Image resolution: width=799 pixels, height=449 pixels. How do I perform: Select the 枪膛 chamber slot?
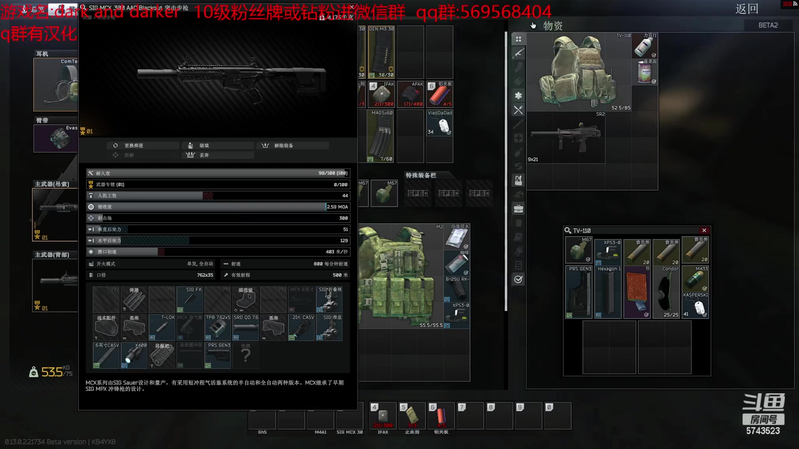pos(246,355)
